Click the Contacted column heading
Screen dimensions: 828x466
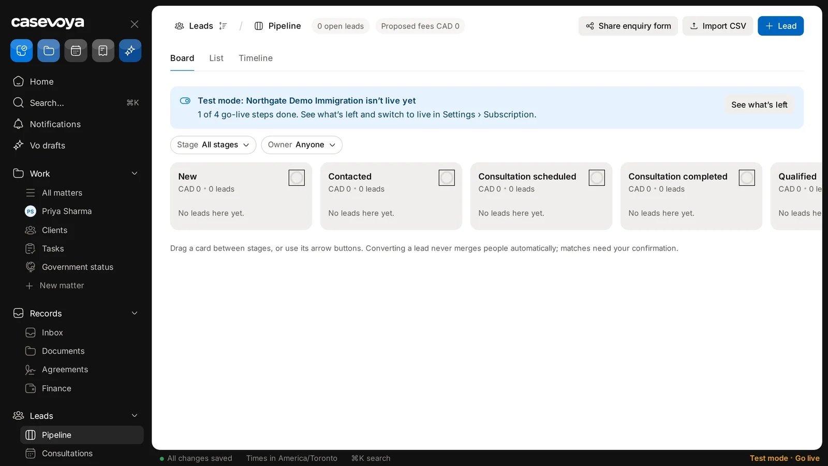[350, 177]
